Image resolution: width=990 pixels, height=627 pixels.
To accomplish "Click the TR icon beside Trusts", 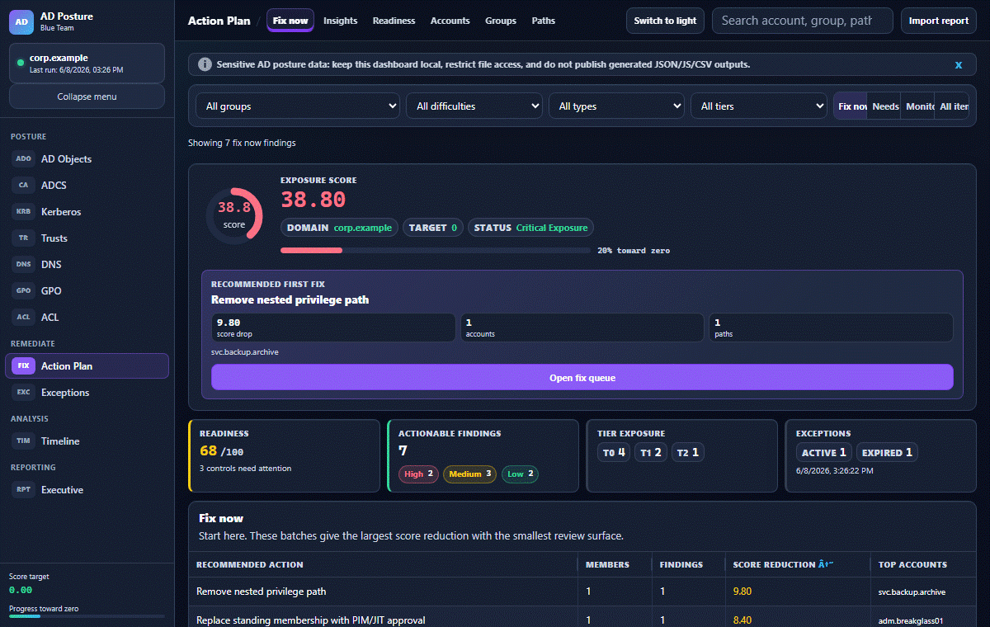I will pos(23,238).
